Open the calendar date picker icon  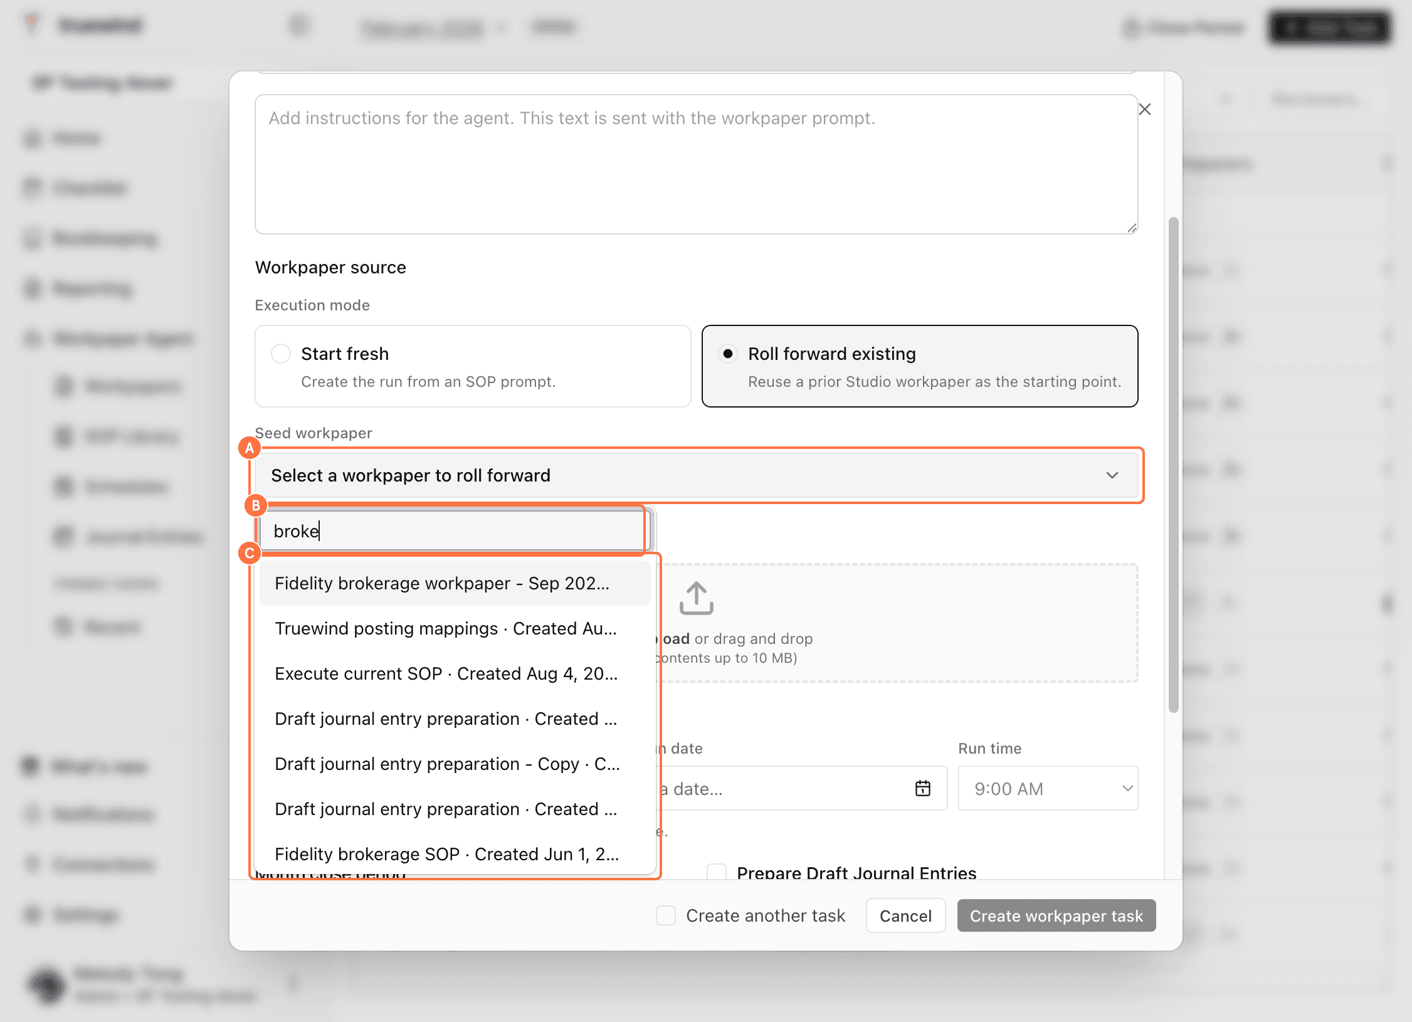923,788
